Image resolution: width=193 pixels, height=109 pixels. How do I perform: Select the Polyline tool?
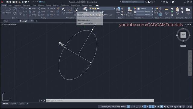(x=8, y=10)
